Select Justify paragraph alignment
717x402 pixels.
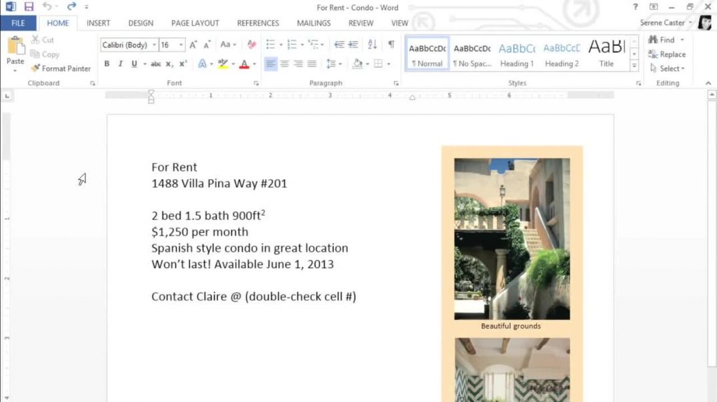[312, 64]
